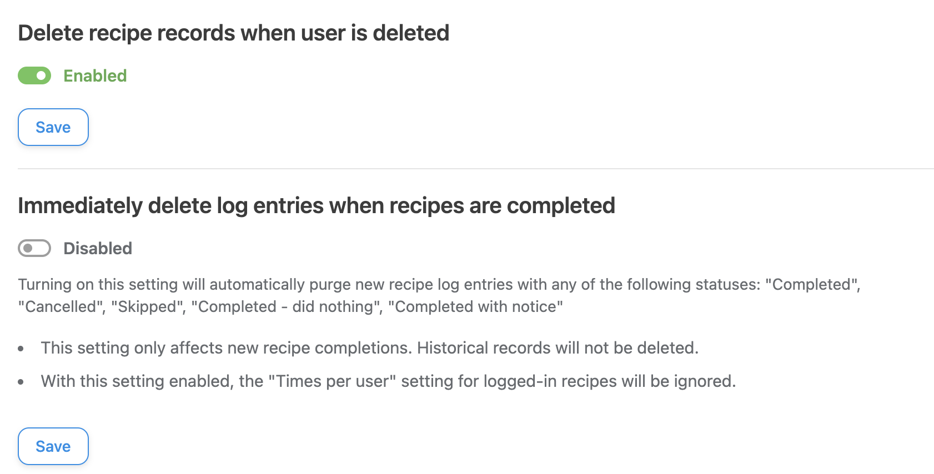Click the 'Delete recipe records when user is deleted' heading
The image size is (934, 474).
click(233, 33)
